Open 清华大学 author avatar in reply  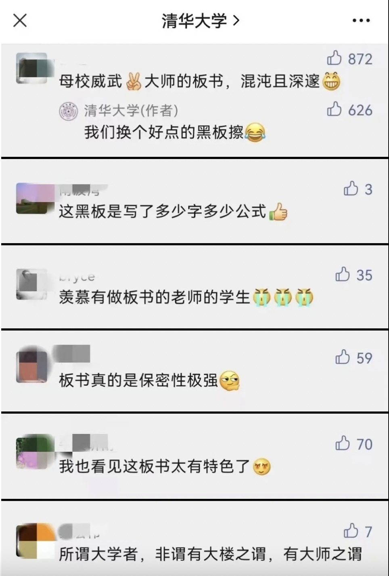pos(68,111)
